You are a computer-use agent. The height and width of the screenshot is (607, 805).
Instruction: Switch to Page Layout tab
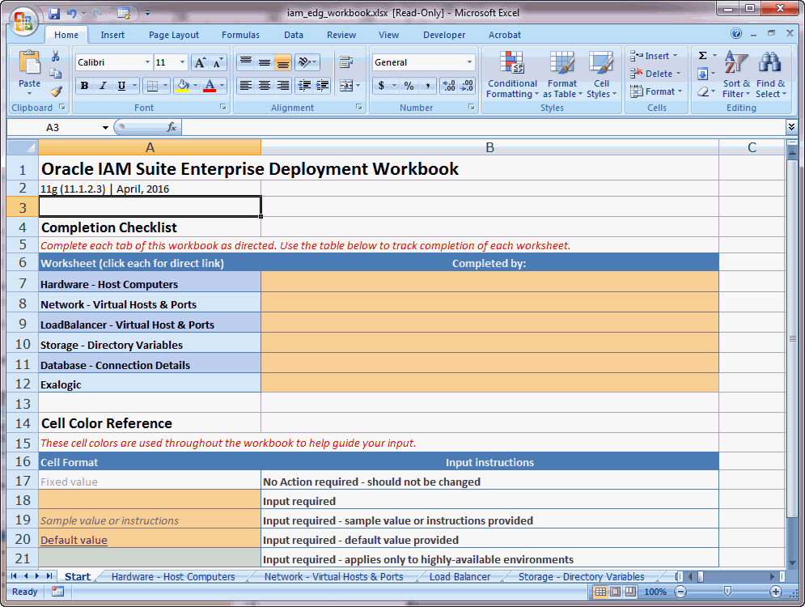pos(173,35)
